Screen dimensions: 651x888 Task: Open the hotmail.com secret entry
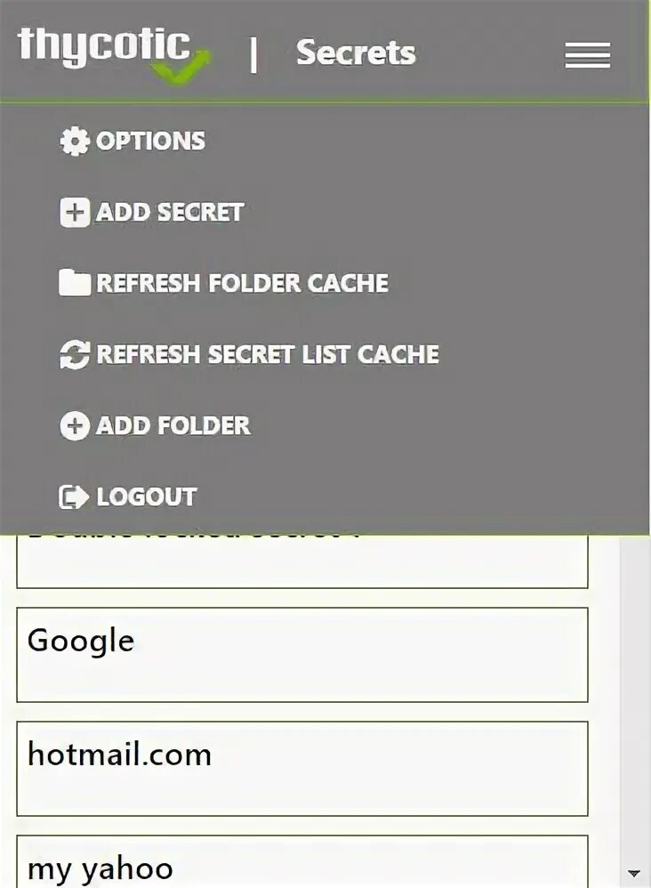point(302,769)
